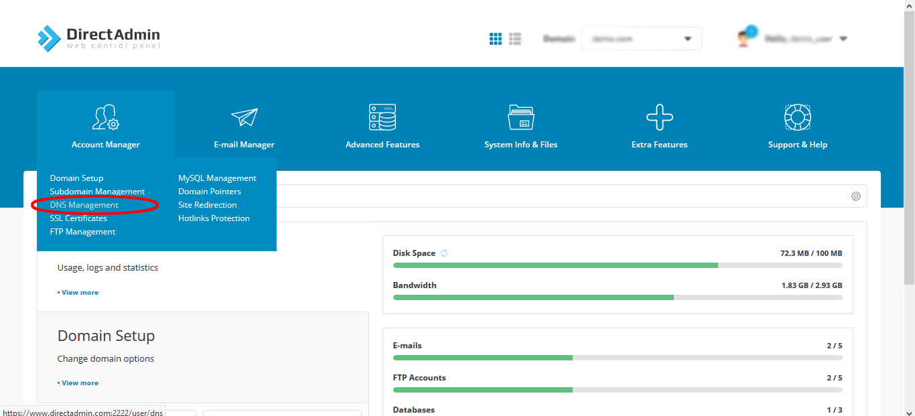Open the E-mail Manager menu
The image size is (915, 416).
click(244, 125)
